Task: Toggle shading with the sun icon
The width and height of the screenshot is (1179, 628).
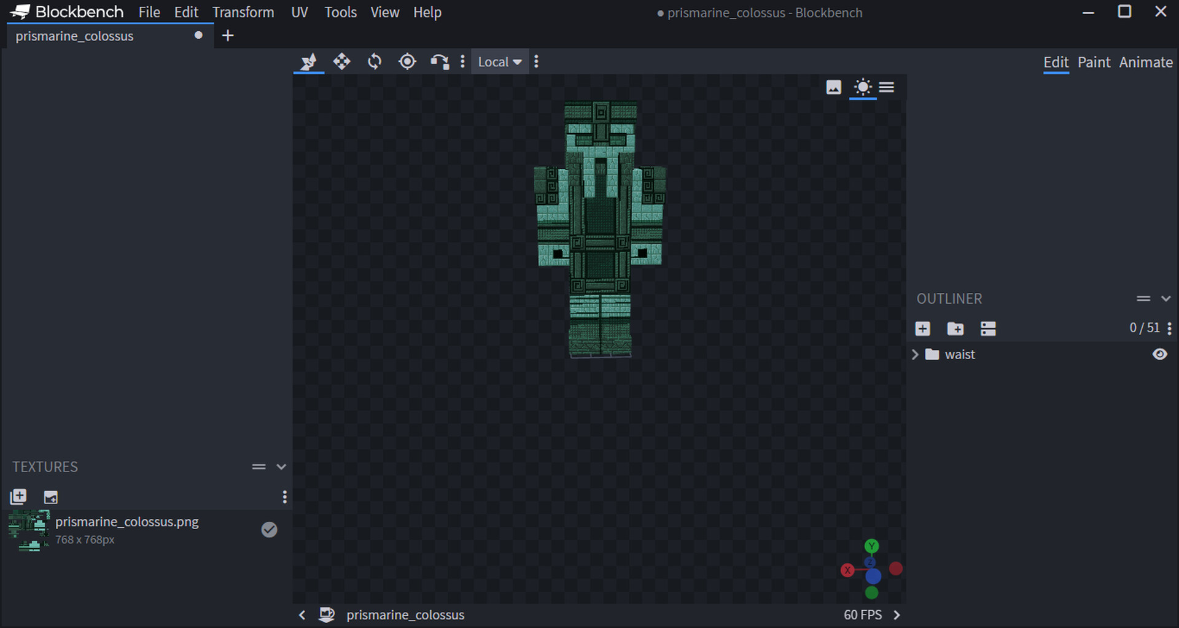Action: coord(863,87)
